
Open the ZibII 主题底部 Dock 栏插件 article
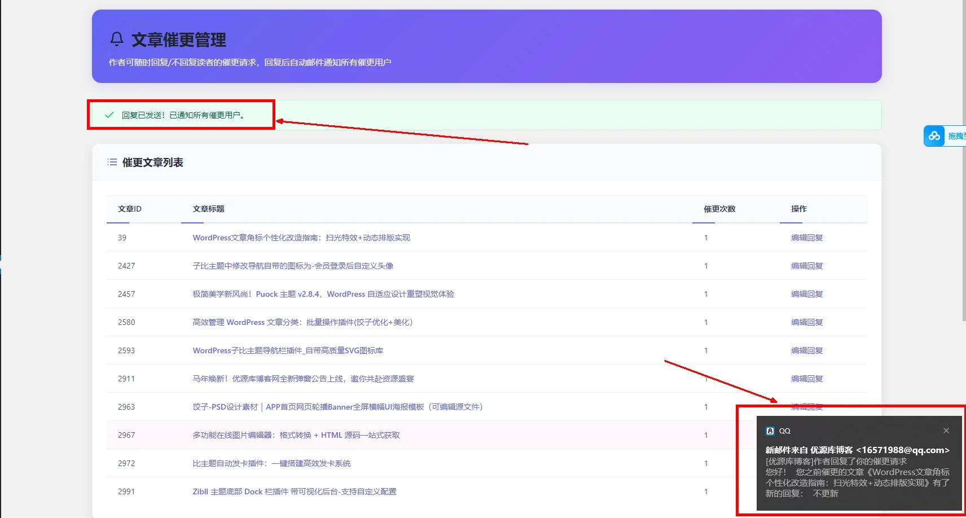click(x=294, y=491)
